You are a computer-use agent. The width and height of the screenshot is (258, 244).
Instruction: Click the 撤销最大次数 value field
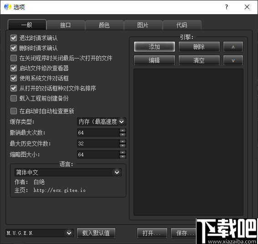tap(98, 133)
